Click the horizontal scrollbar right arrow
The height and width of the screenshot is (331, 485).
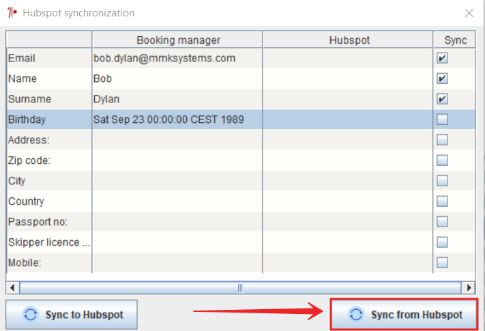(x=469, y=288)
